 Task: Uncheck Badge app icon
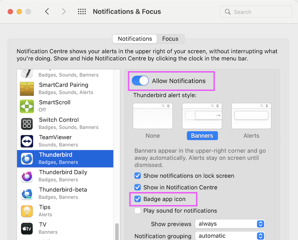138,199
